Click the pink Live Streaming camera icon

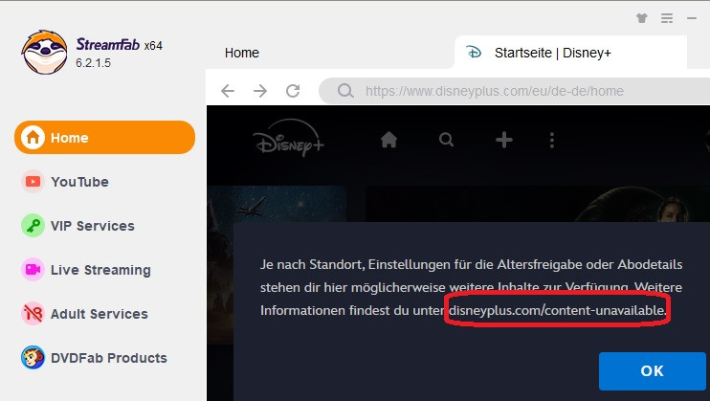point(33,270)
